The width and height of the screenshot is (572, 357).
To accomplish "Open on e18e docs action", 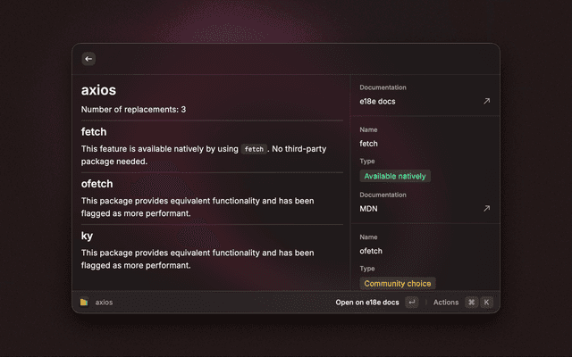I will click(367, 303).
